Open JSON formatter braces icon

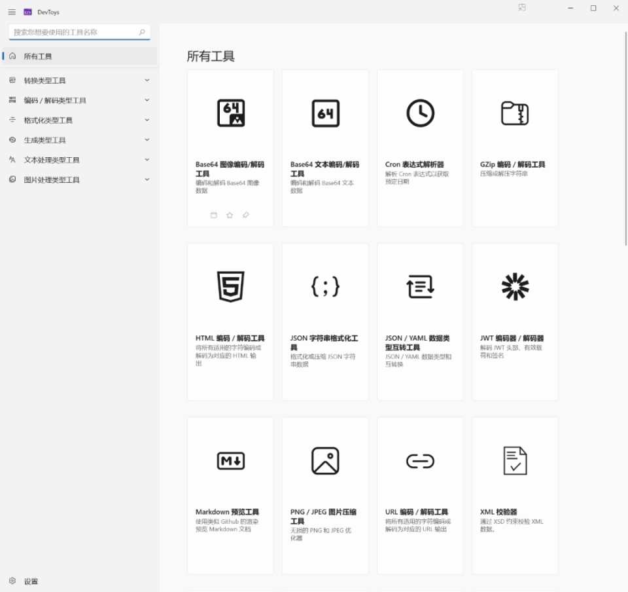pos(326,287)
